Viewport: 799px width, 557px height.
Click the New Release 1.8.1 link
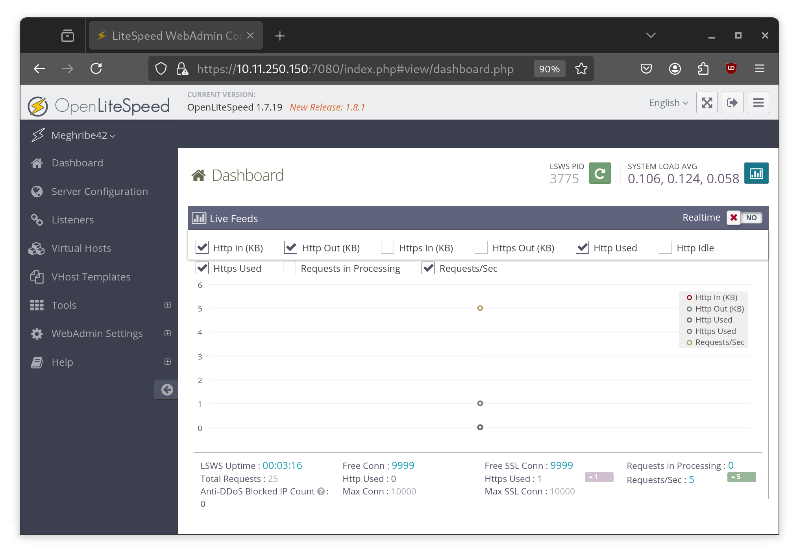[327, 107]
